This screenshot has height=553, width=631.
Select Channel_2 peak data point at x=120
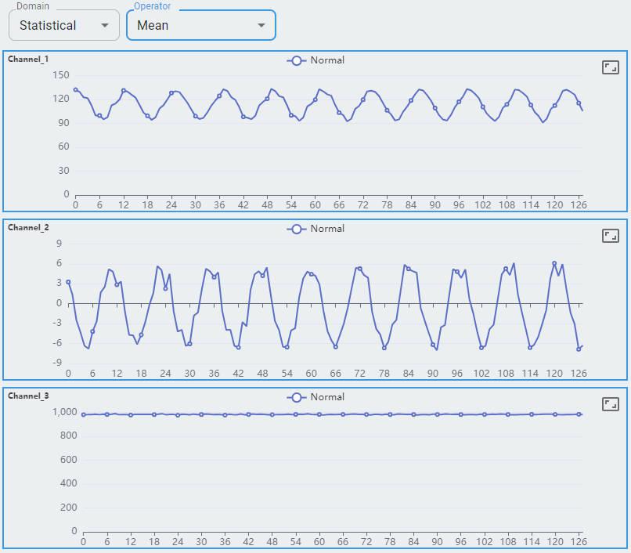point(554,264)
